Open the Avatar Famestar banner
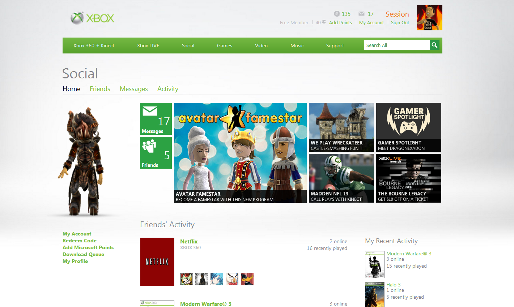 point(240,153)
